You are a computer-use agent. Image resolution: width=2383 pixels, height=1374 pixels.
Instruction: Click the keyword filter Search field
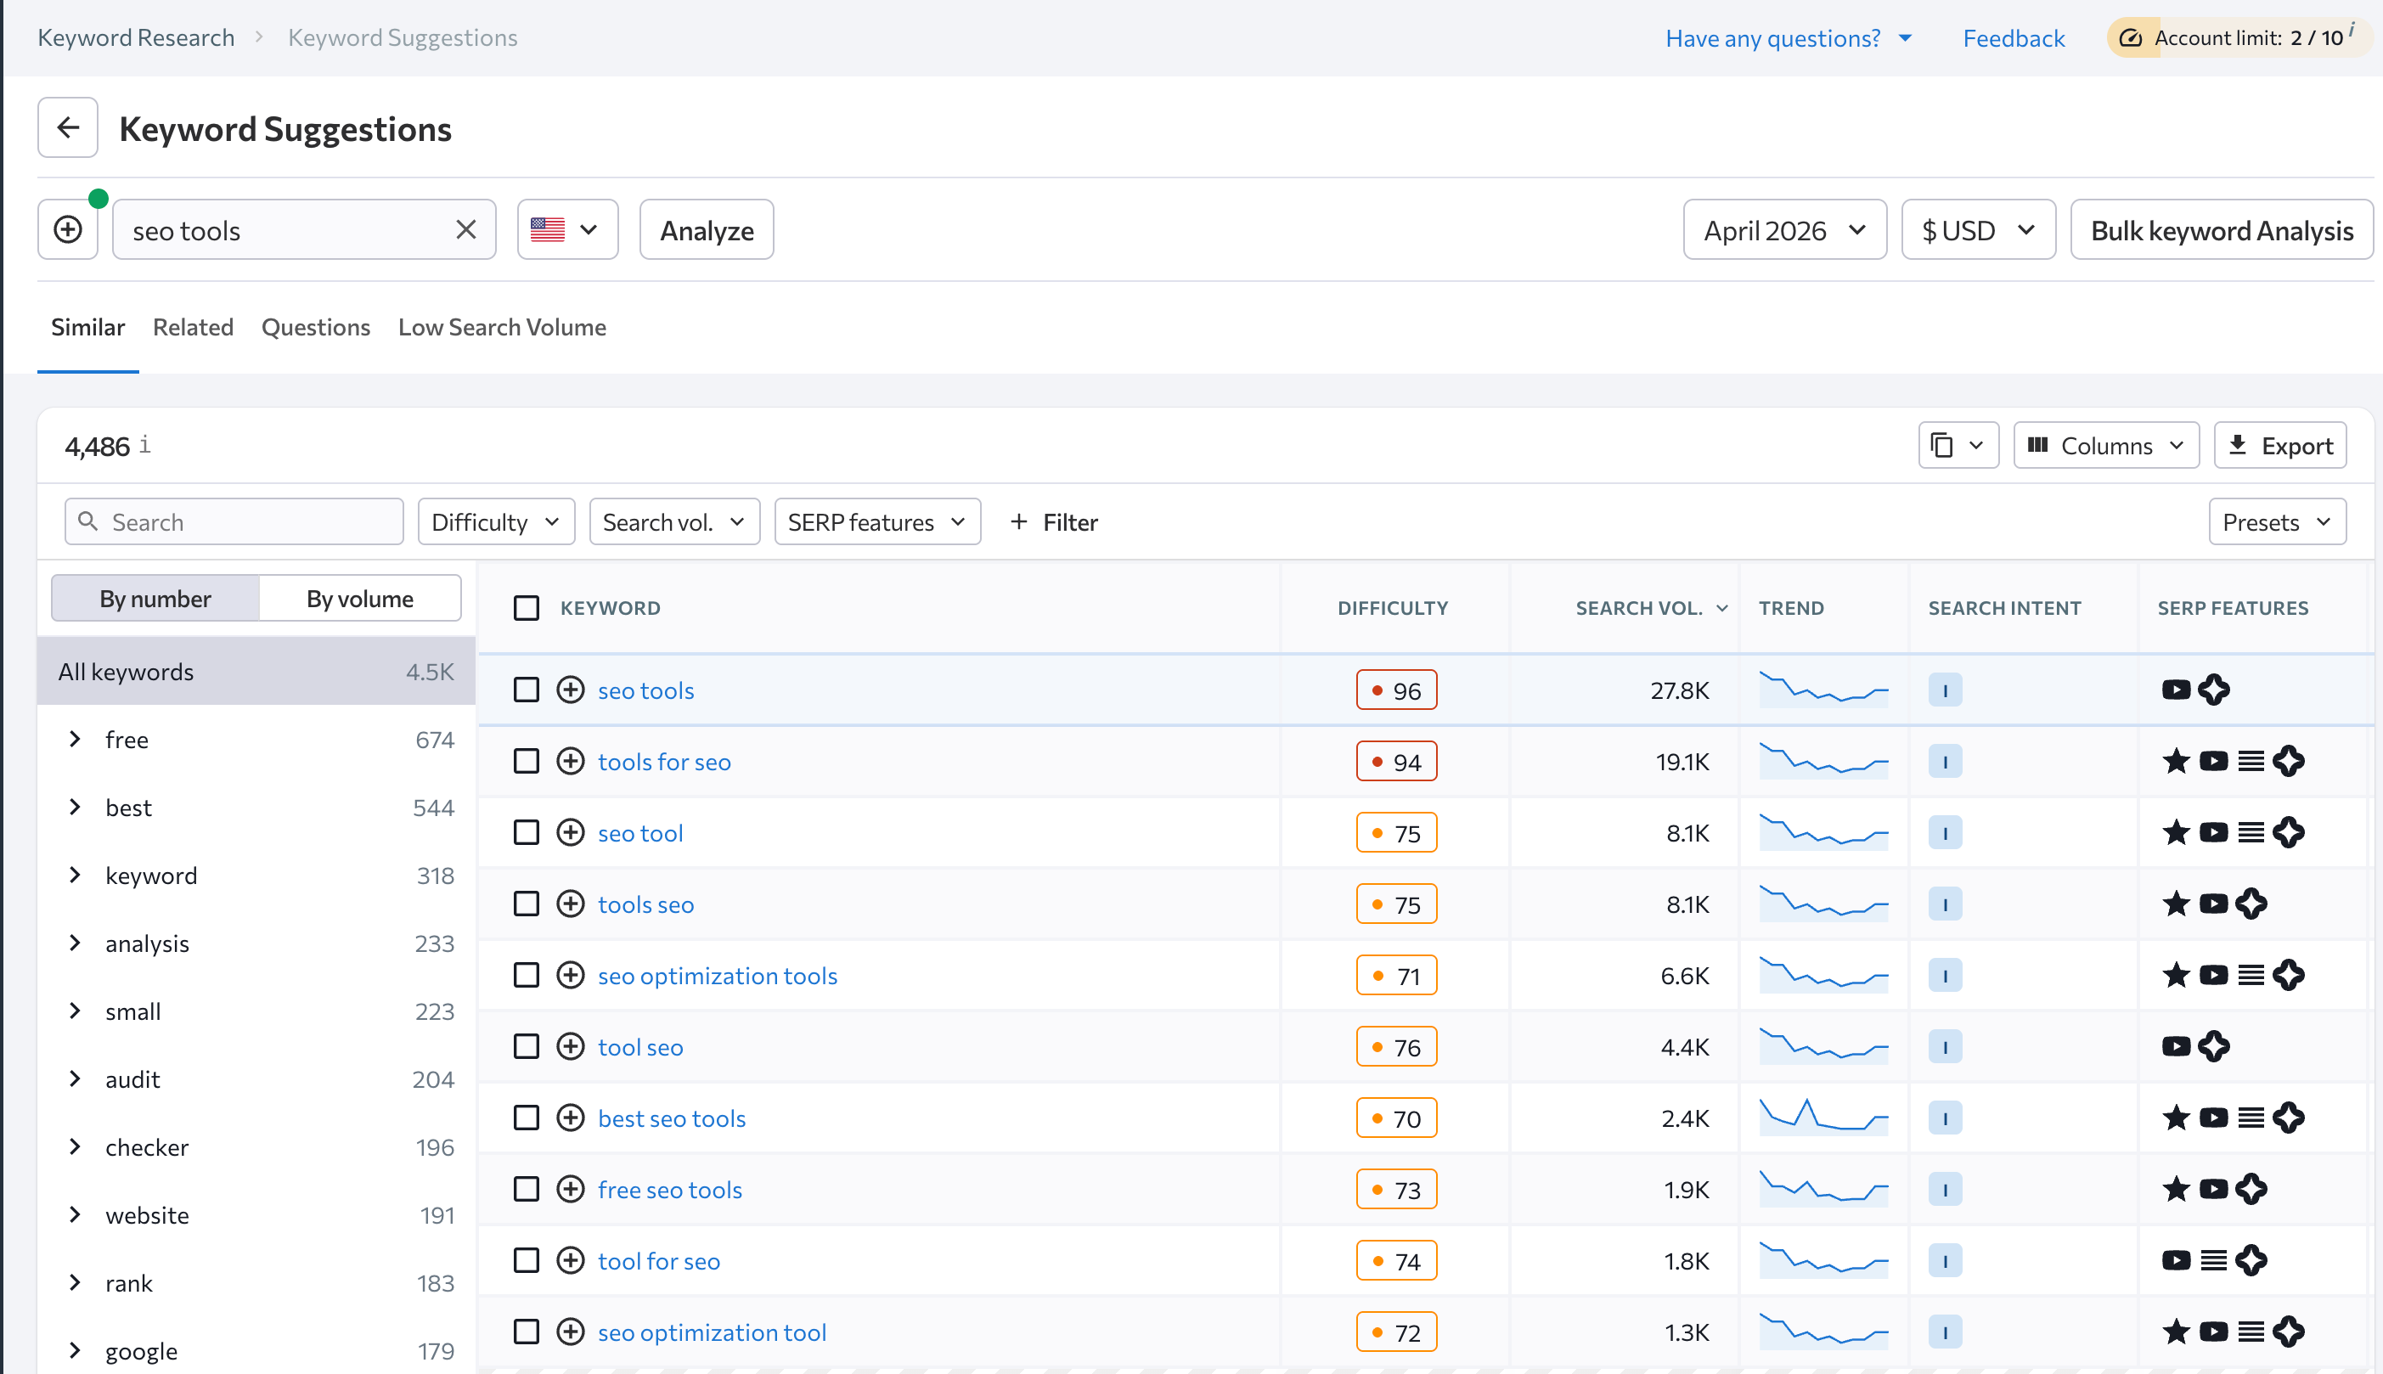tap(234, 522)
